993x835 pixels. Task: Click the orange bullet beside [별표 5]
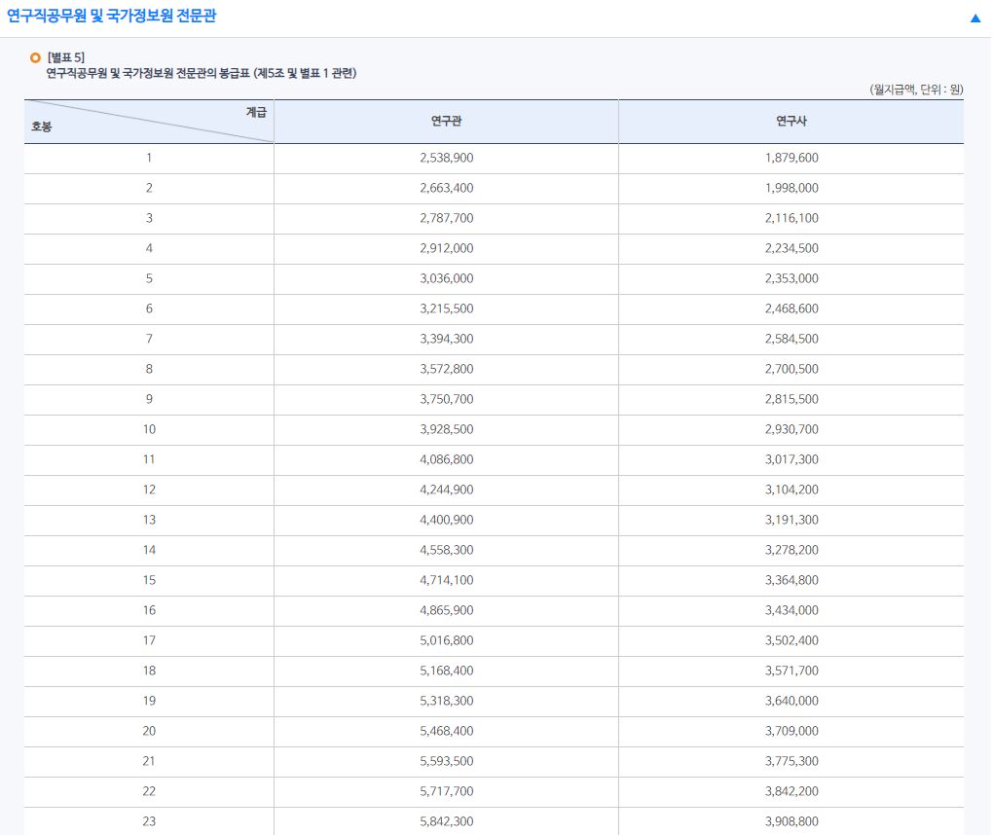[x=35, y=57]
